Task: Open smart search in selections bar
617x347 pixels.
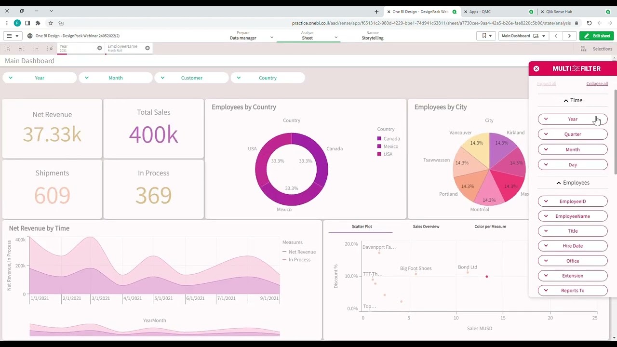Action: (x=8, y=49)
